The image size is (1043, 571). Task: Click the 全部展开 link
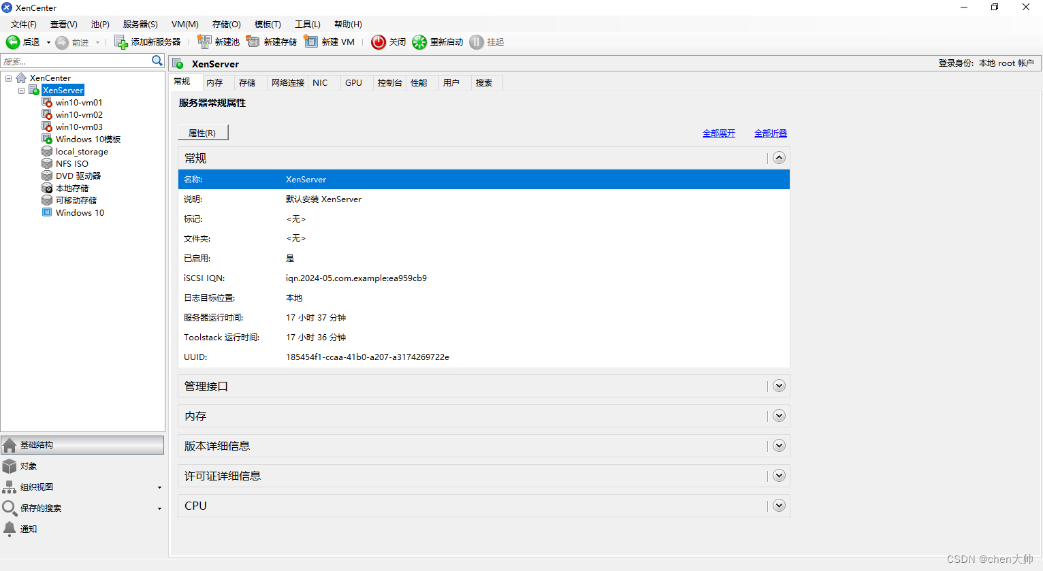(x=719, y=133)
